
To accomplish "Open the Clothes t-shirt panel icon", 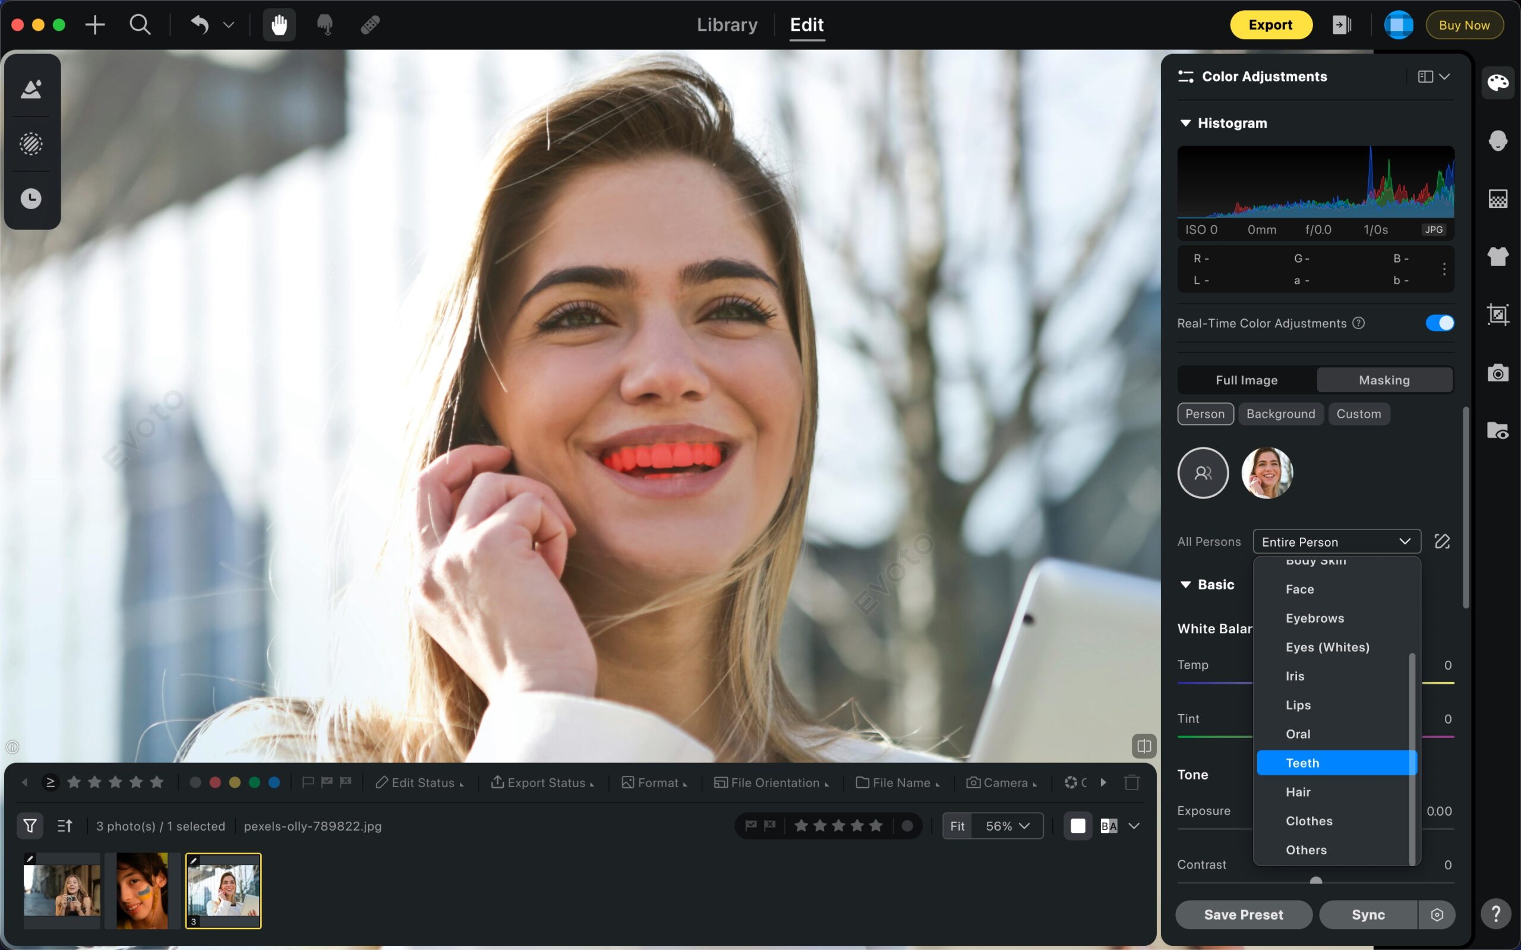I will 1498,256.
